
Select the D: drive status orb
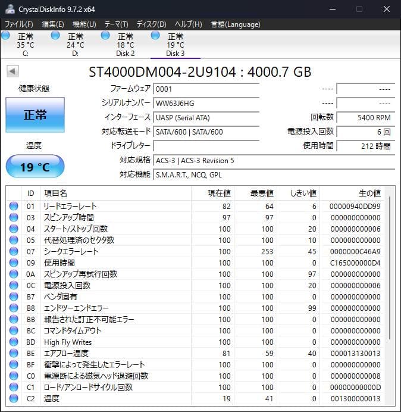pos(55,36)
